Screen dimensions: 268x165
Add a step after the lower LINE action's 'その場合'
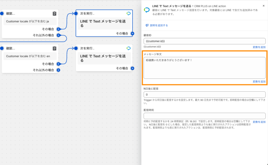point(132,68)
